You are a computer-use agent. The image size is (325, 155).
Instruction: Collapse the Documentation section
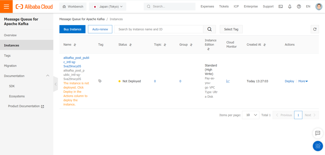click(48, 76)
